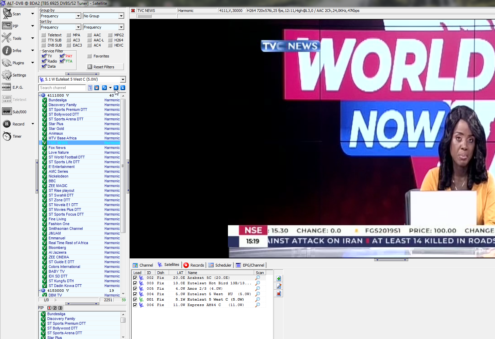495x339 pixels.
Task: Toggle the PAY service filter checkbox
Action: [x=62, y=56]
